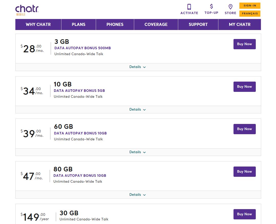
Task: Open the PHONES menu
Action: click(115, 24)
